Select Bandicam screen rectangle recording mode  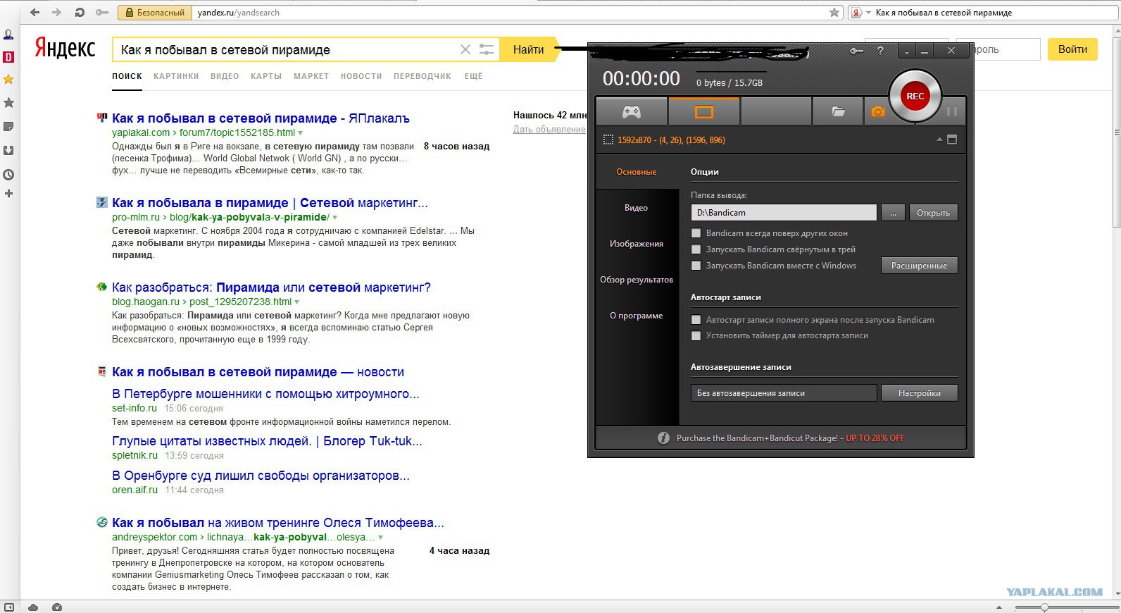704,111
